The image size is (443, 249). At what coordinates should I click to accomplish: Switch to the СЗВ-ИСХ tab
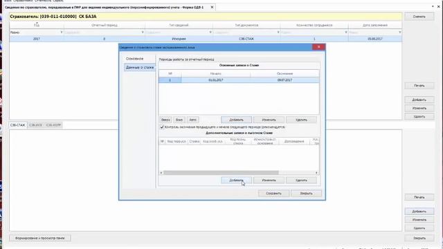point(35,125)
